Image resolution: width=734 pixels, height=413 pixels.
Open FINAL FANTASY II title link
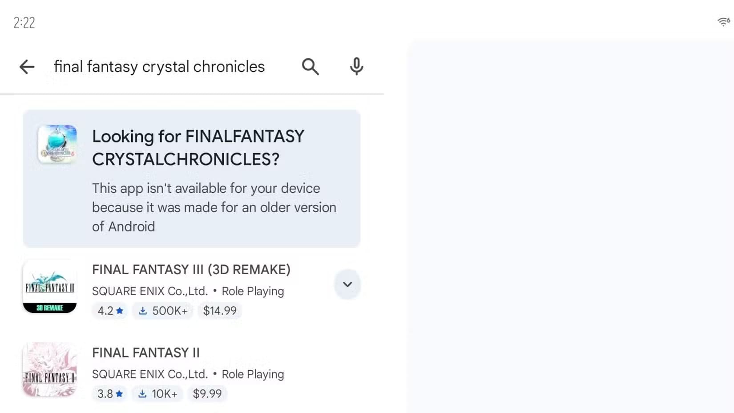pyautogui.click(x=146, y=352)
